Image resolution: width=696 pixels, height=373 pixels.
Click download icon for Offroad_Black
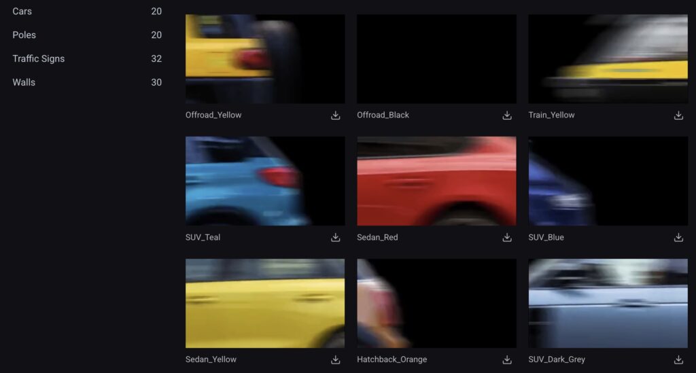coord(506,116)
